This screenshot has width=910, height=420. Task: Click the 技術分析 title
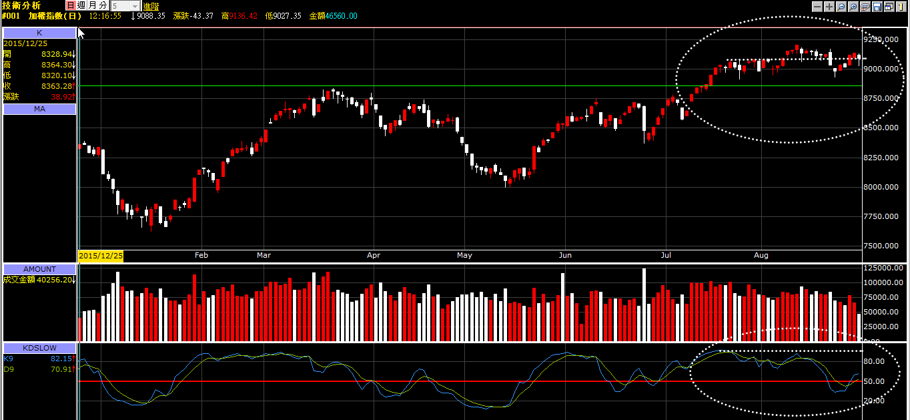tap(21, 5)
